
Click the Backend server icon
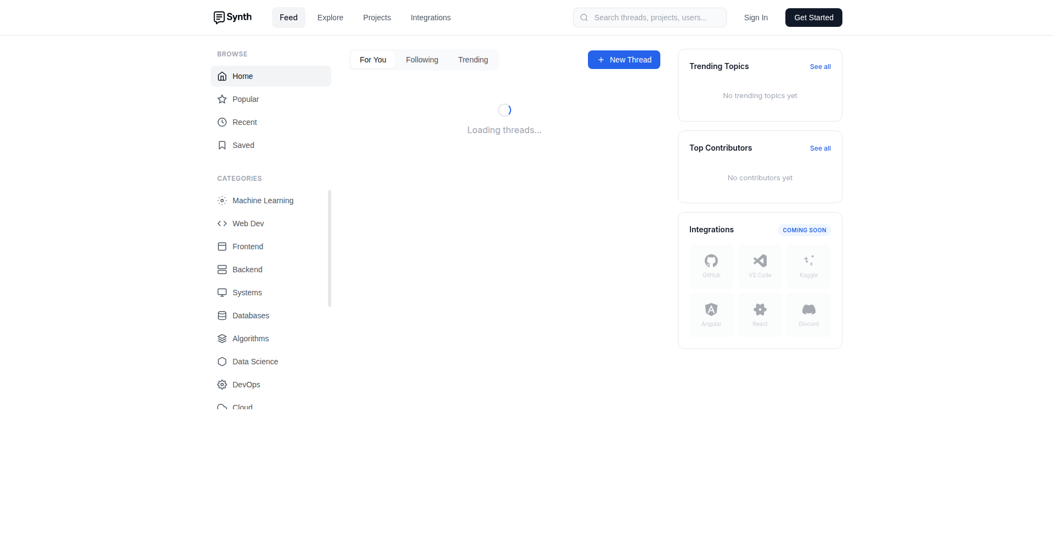(x=222, y=270)
